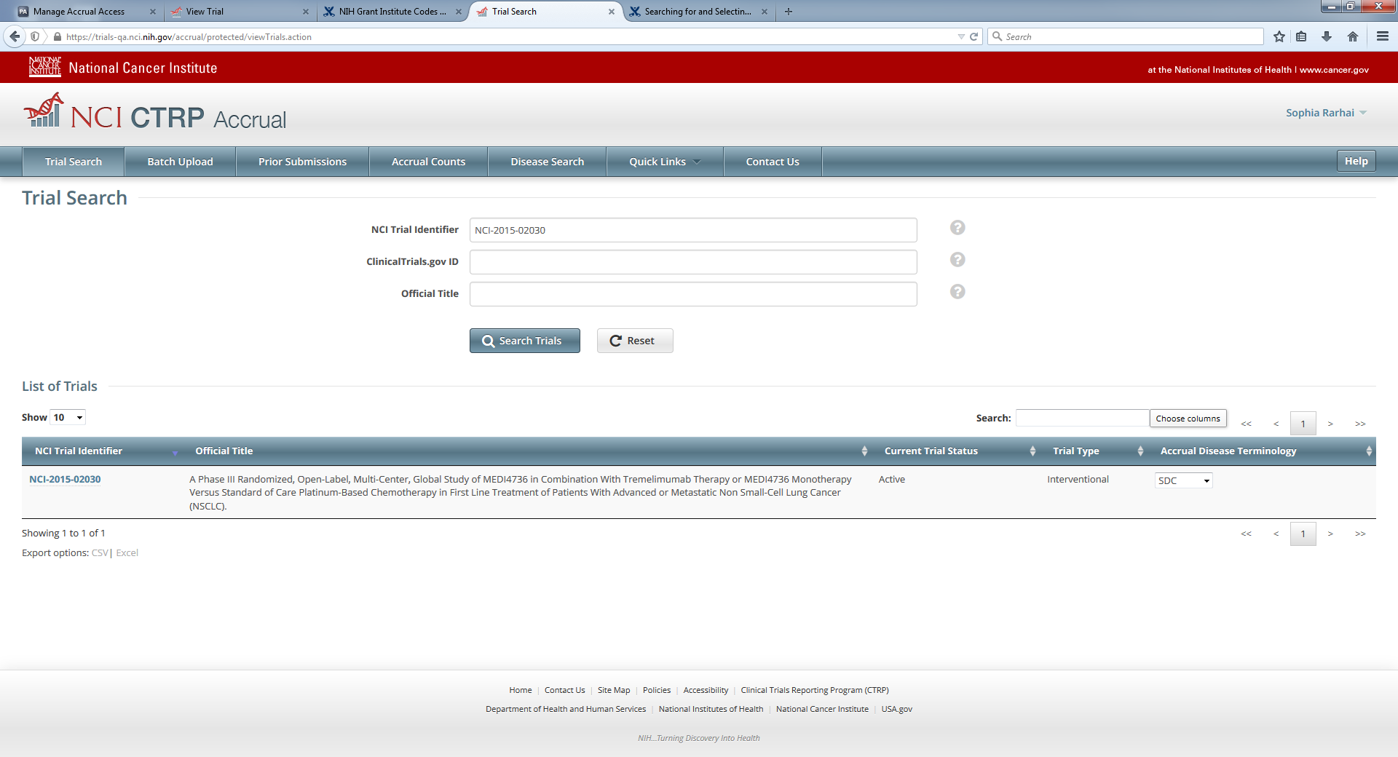Open the SDC disease terminology dropdown
1398x757 pixels.
(x=1183, y=480)
